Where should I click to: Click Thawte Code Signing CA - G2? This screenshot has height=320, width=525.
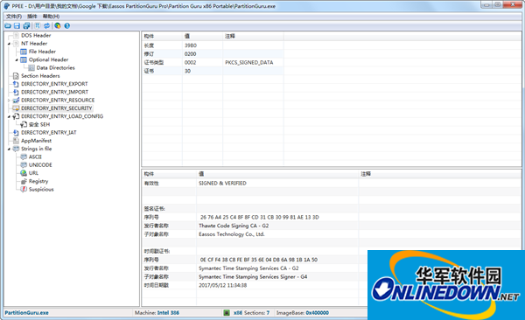click(x=234, y=226)
